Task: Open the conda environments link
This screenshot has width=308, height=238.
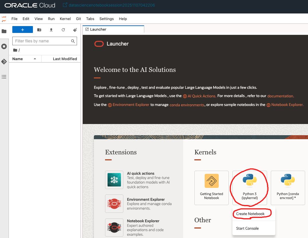Action: point(187,105)
